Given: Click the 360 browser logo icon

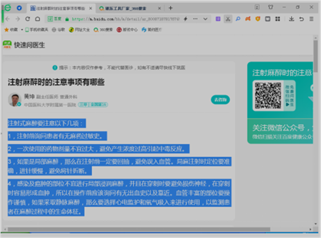Looking at the screenshot, I should tap(7, 8).
